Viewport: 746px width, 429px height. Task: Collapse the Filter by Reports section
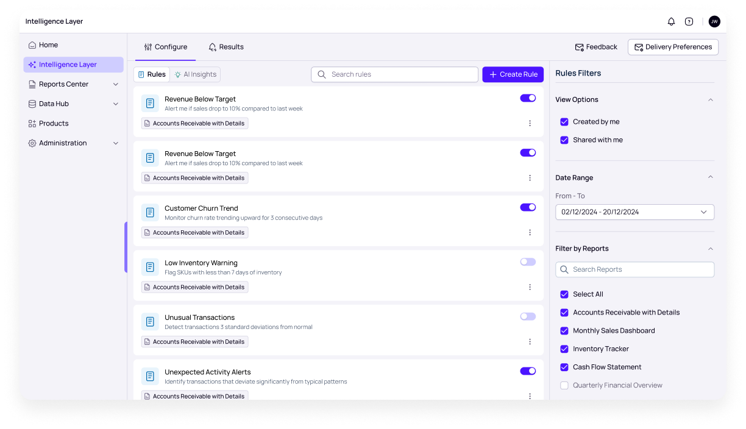click(710, 249)
